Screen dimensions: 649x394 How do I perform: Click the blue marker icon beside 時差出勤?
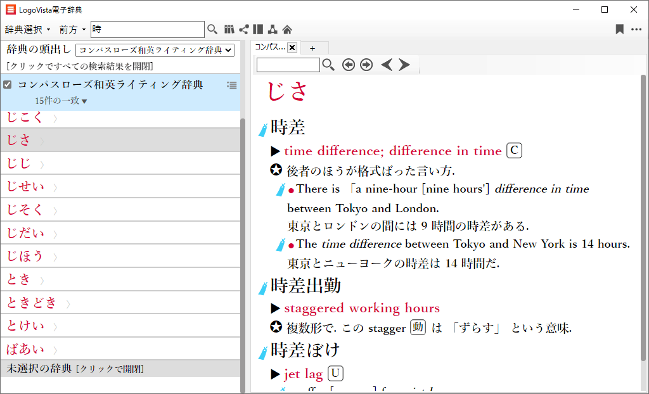(263, 288)
